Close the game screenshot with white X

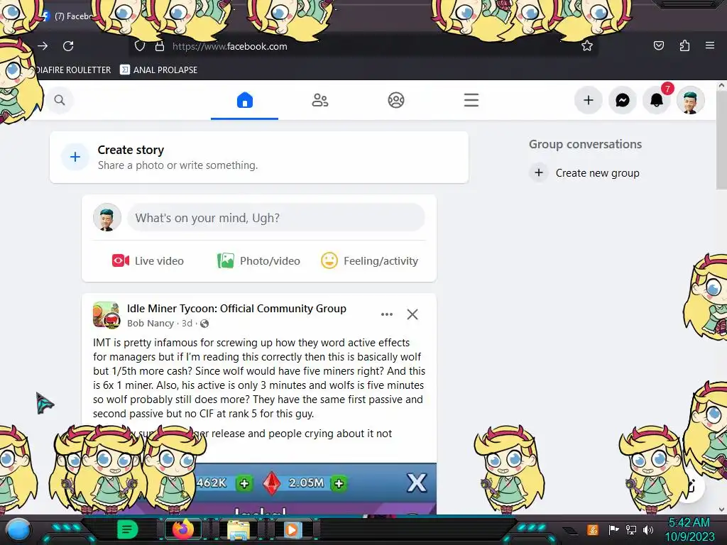tap(416, 483)
